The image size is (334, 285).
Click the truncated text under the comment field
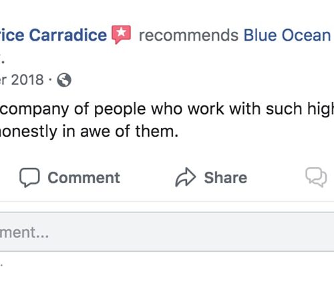click(x=1, y=264)
